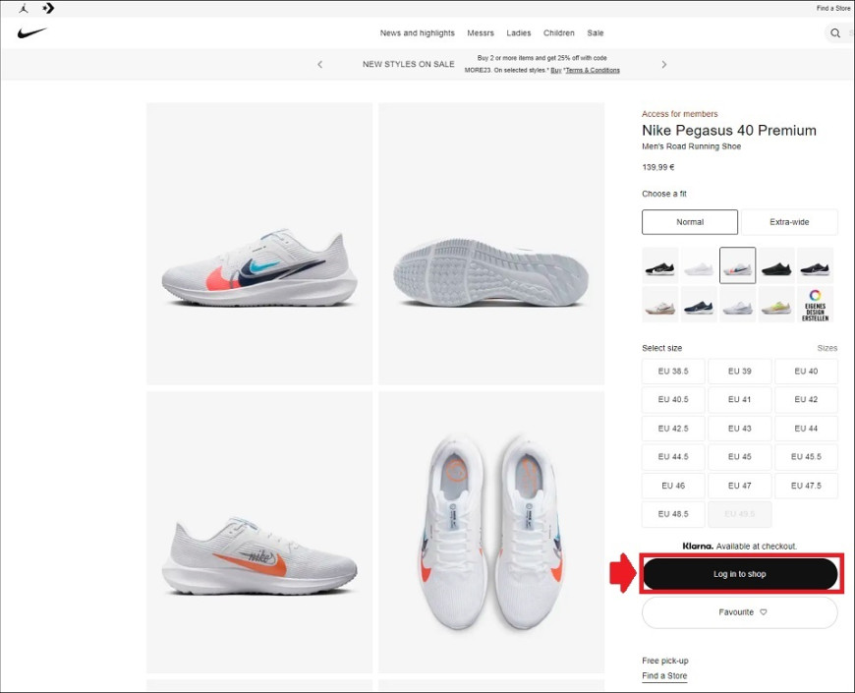Select size EU 40
This screenshot has width=855, height=693.
(x=806, y=371)
